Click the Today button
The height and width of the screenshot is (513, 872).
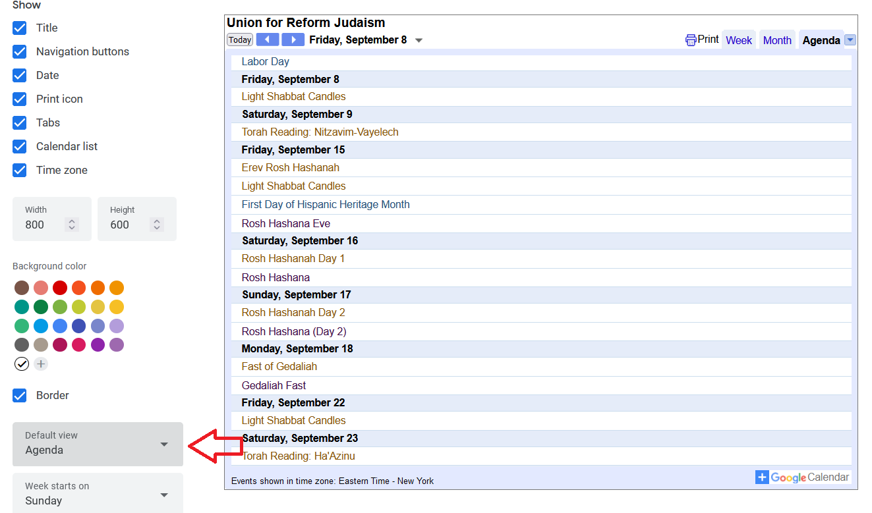coord(240,40)
